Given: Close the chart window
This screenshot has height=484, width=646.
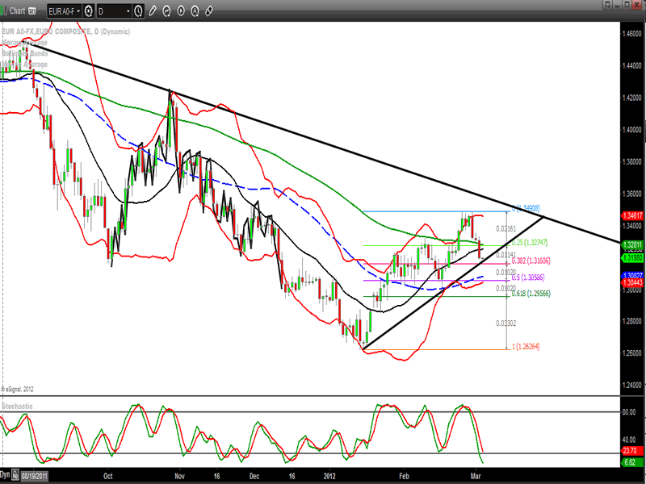Looking at the screenshot, I should [637, 5].
